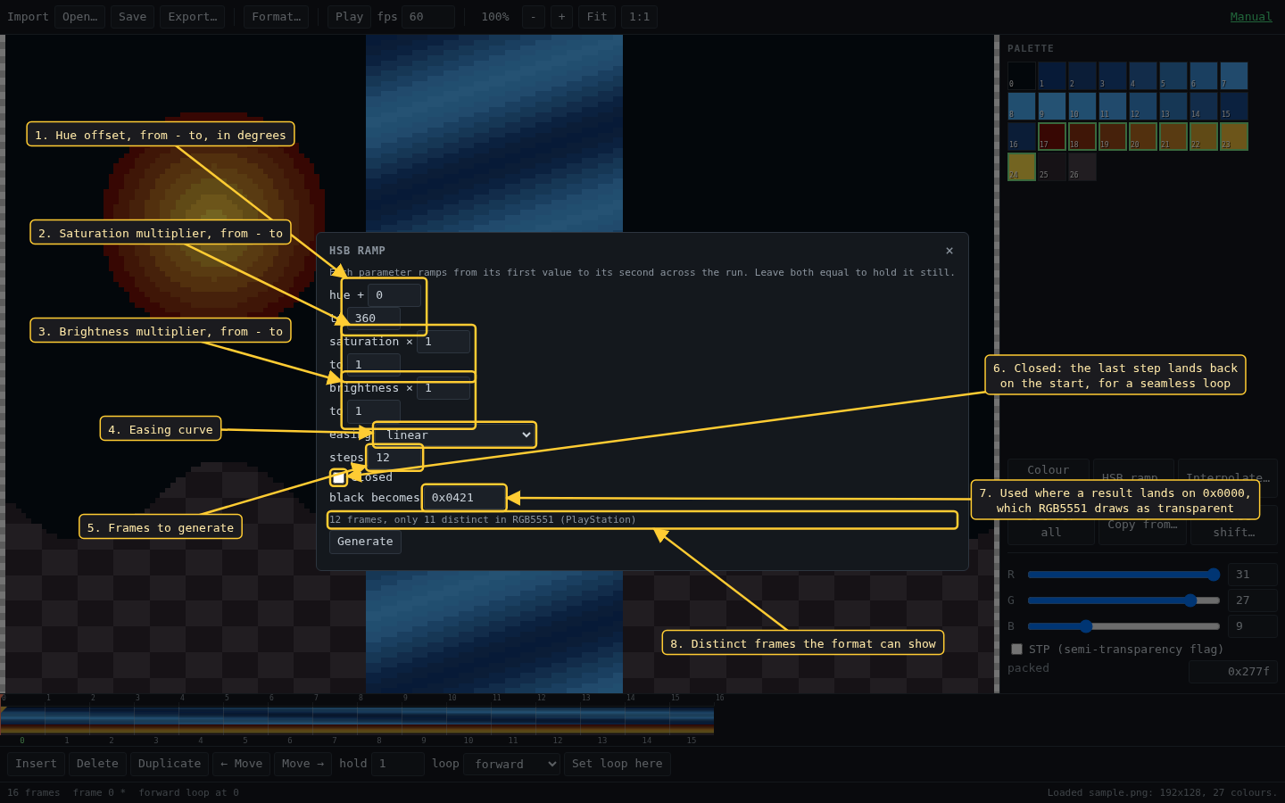This screenshot has height=803, width=1285.
Task: Click the hue 'to' field showing 360
Action: click(374, 319)
